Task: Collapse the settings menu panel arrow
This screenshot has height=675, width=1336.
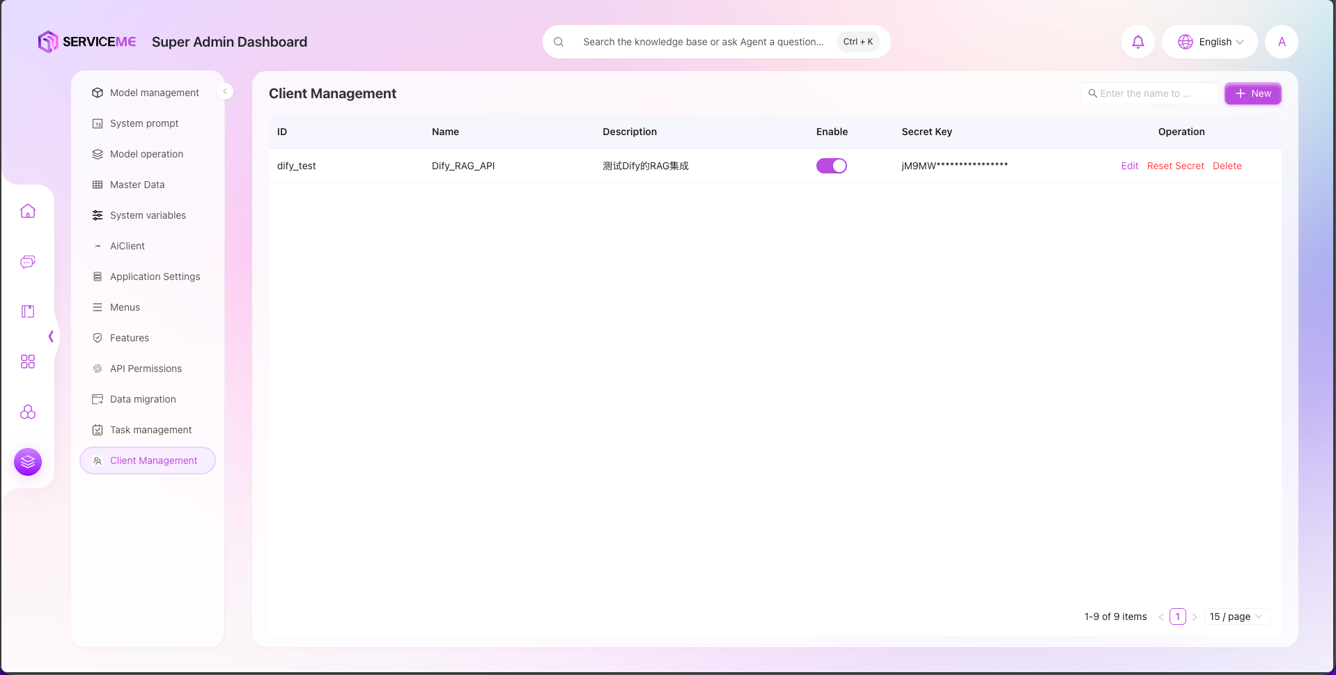Action: pos(225,91)
